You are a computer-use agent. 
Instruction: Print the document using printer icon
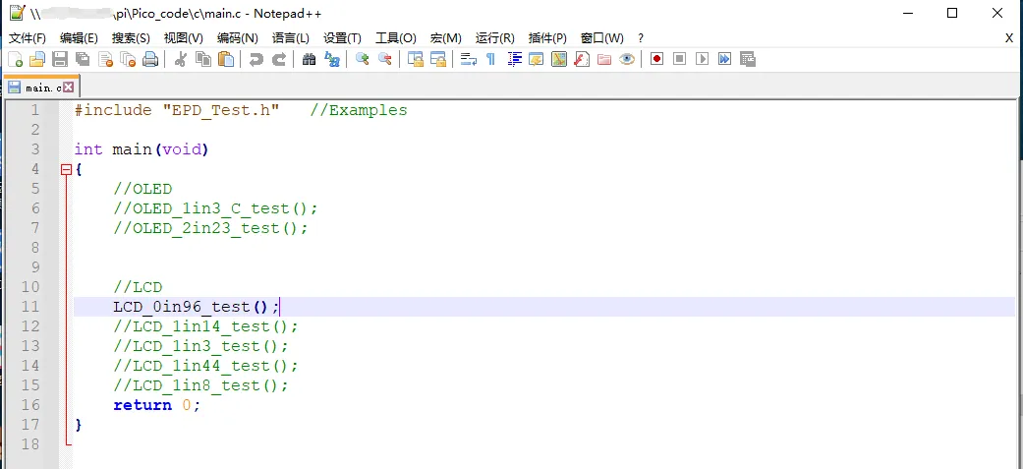pyautogui.click(x=150, y=59)
